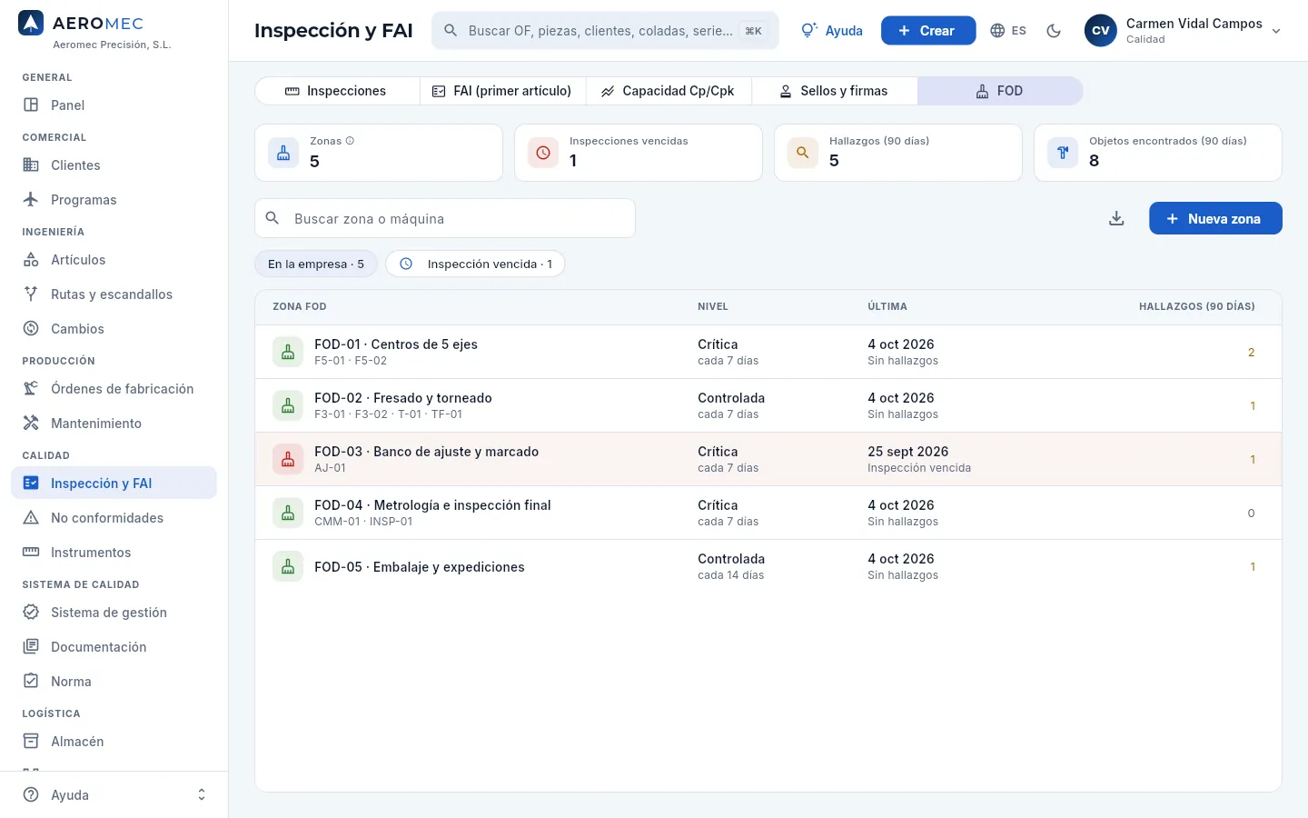Click the Crear button

click(x=928, y=31)
